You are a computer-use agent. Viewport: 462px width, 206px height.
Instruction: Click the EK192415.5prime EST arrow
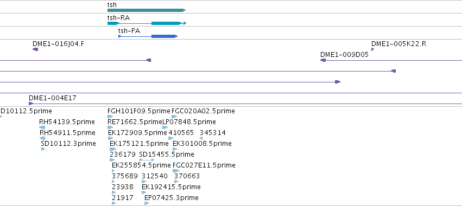pyautogui.click(x=144, y=193)
